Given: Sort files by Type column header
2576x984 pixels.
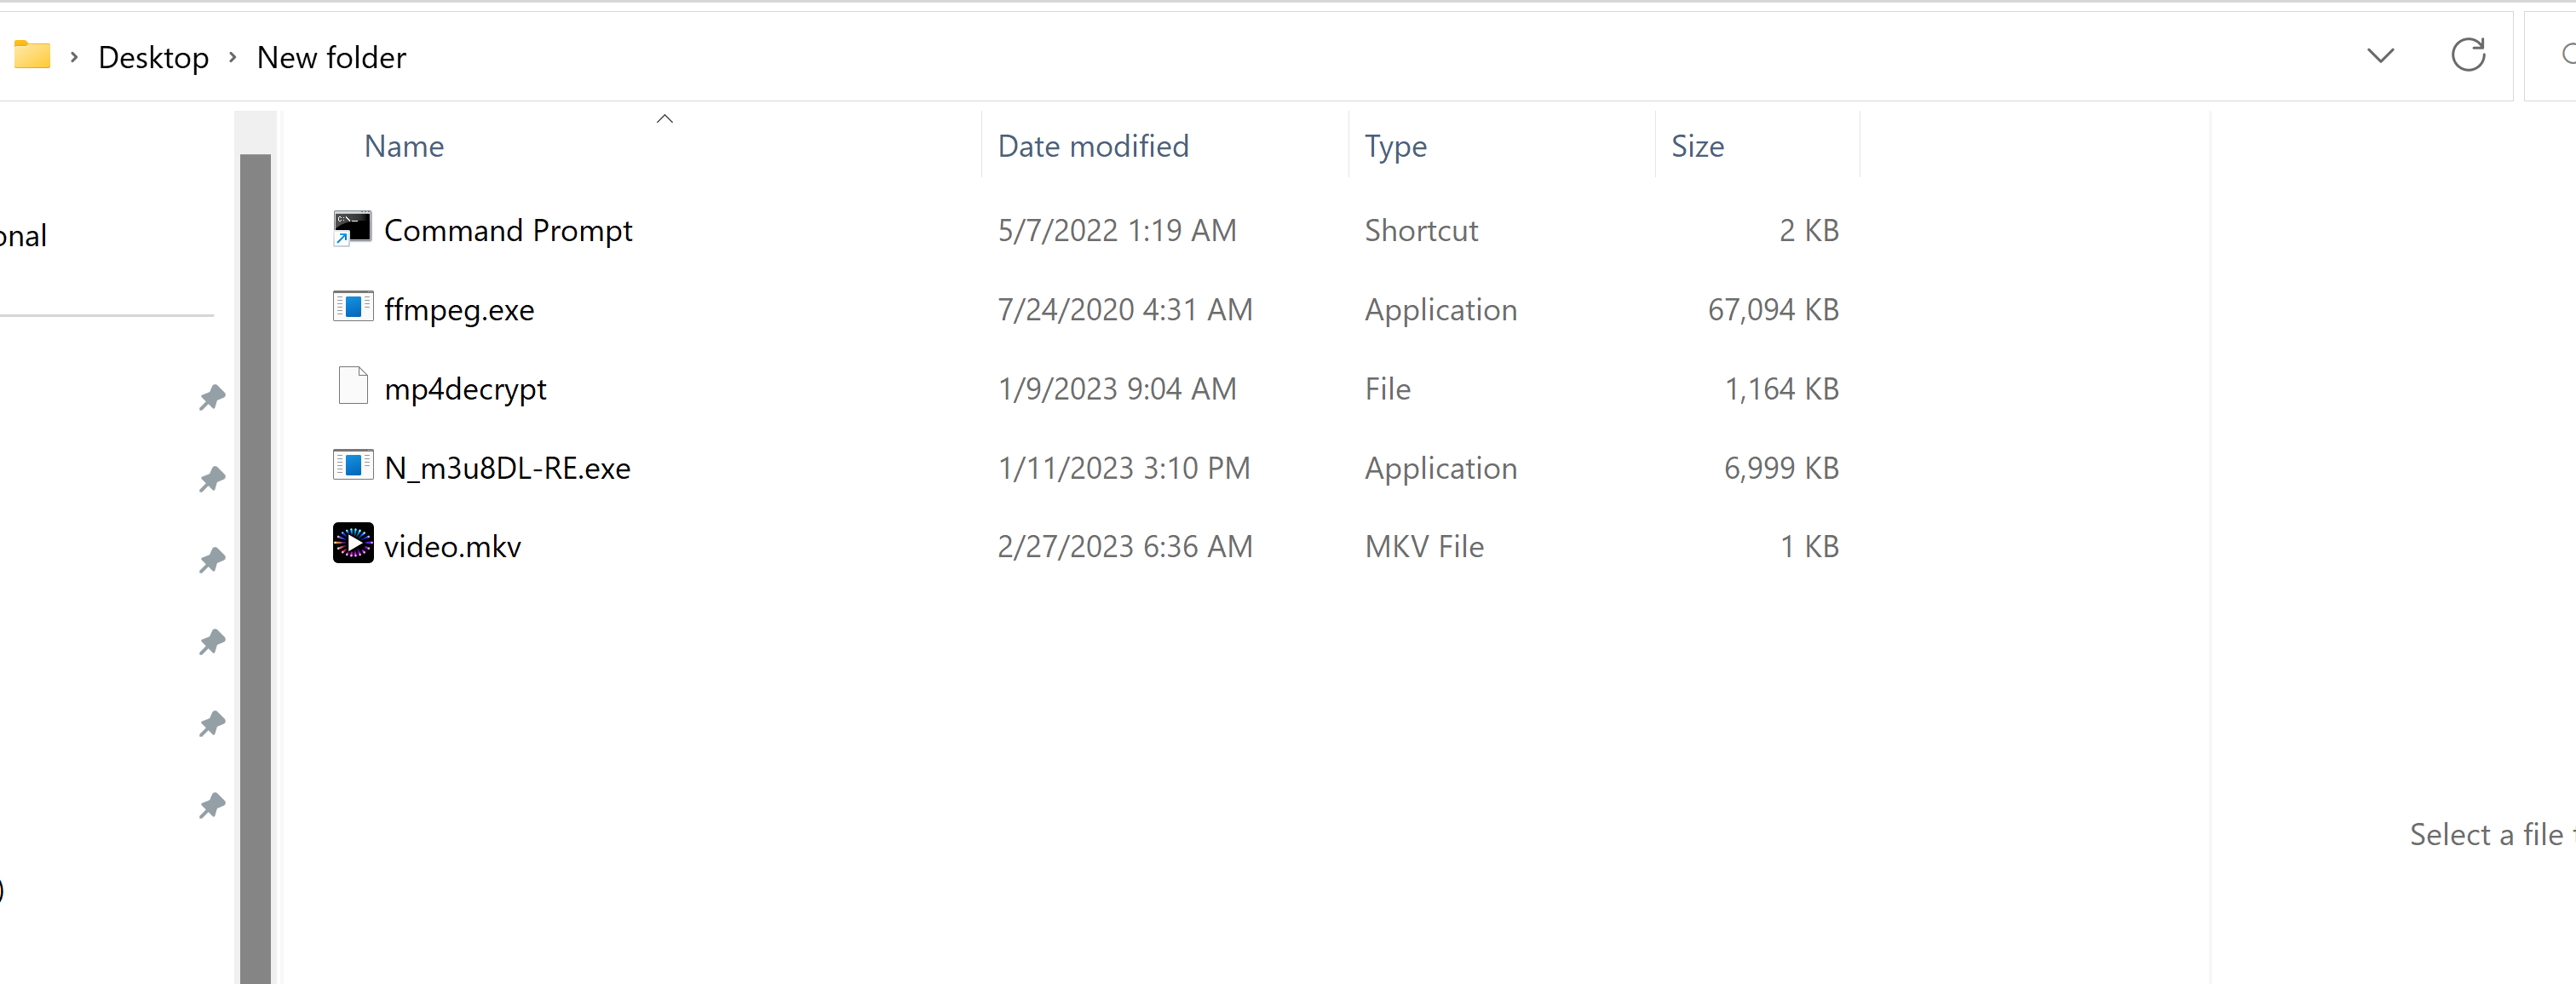Looking at the screenshot, I should coord(1395,147).
